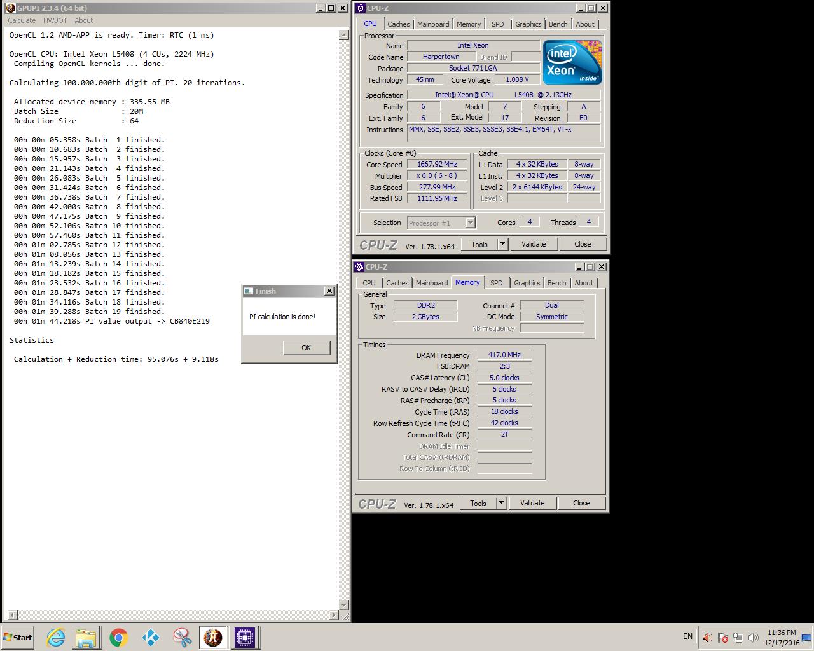Screen dimensions: 814x651
Task: Open Internet Explorer from the taskbar
Action: [55, 637]
